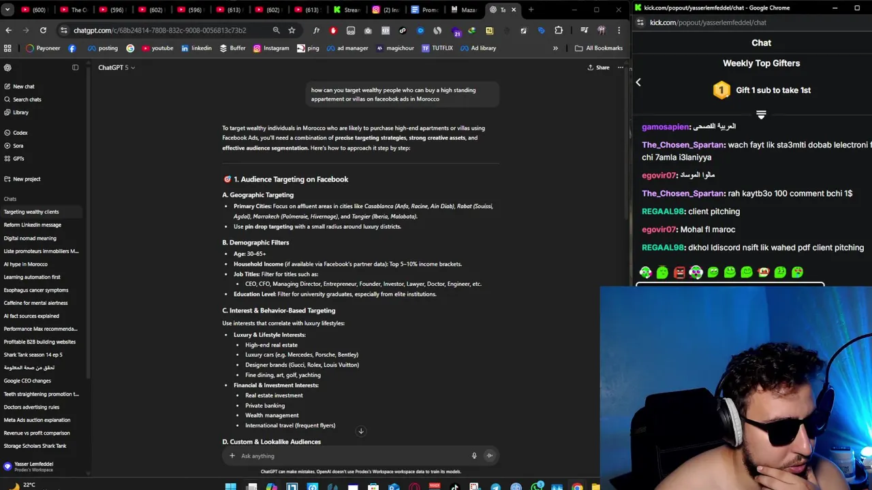The image size is (872, 490).
Task: Open Telegram from the taskbar
Action: pyautogui.click(x=495, y=487)
